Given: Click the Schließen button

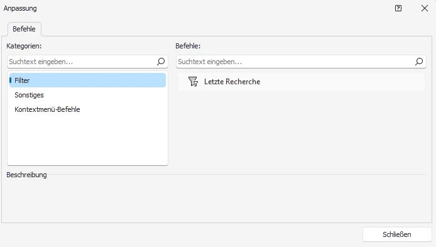Looking at the screenshot, I should [397, 234].
